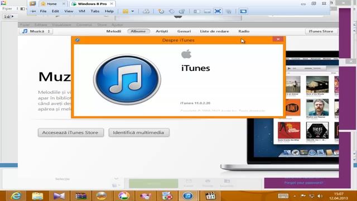
Task: Expand the VMware power options dropdown arrow
Action: (x=133, y=11)
